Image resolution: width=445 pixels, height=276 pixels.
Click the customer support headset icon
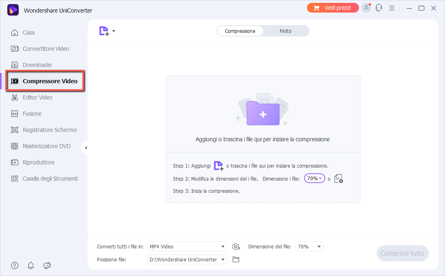[379, 8]
